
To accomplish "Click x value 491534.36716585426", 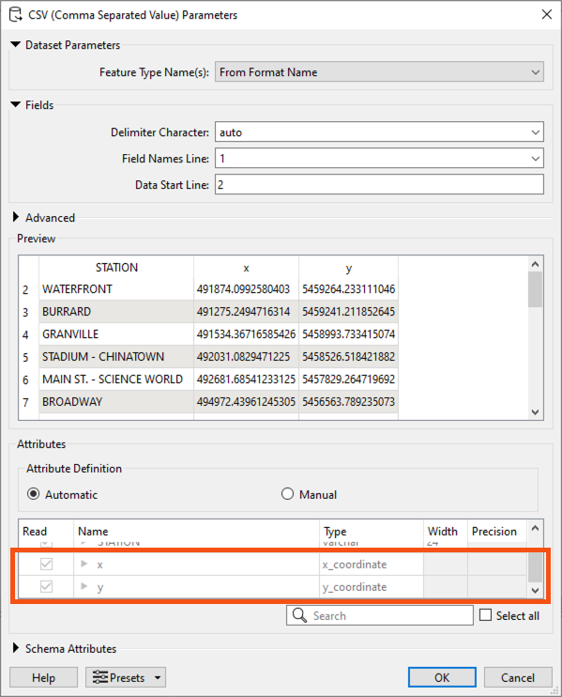I will pos(246,334).
